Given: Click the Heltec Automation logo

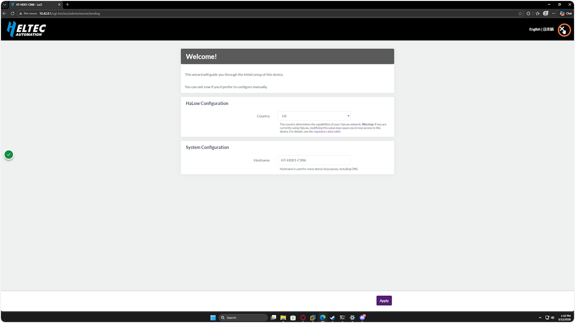Looking at the screenshot, I should 26,29.
